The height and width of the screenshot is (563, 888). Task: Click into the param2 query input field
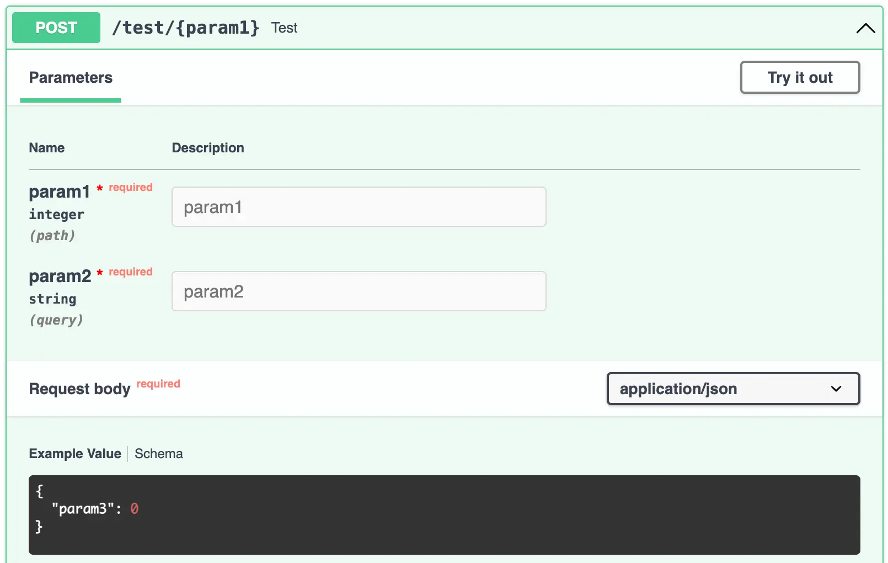(x=359, y=291)
